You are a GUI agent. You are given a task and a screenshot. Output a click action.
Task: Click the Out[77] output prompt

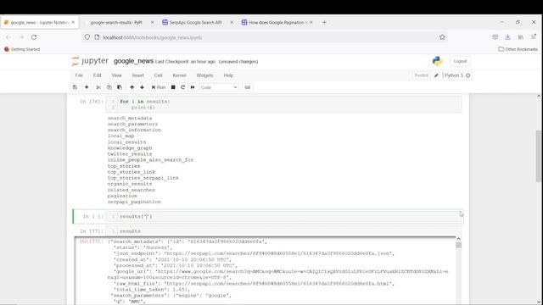click(x=92, y=241)
